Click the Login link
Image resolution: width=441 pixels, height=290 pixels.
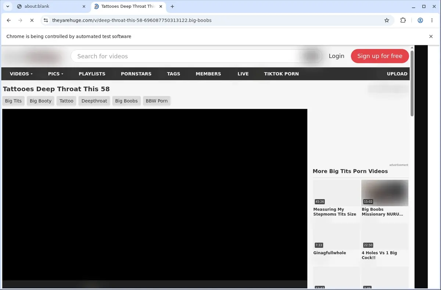tap(337, 56)
